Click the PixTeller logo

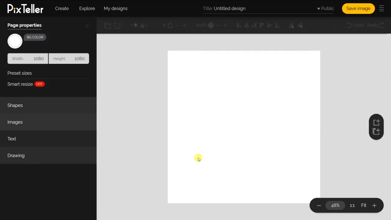click(25, 9)
